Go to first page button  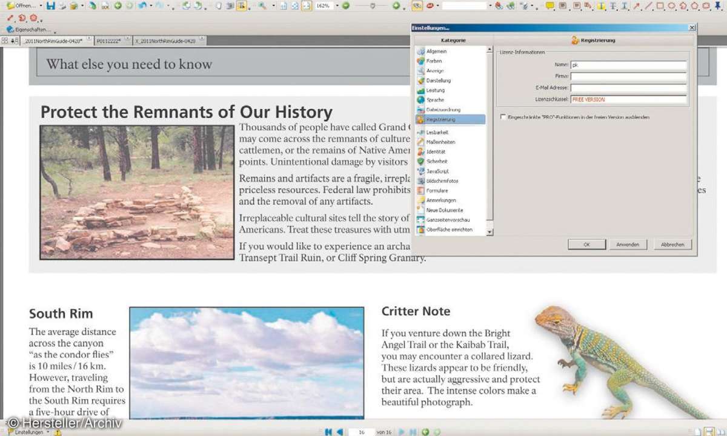click(x=328, y=432)
